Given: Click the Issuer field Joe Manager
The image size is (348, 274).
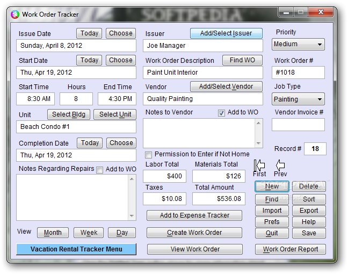Looking at the screenshot, I should (203, 46).
